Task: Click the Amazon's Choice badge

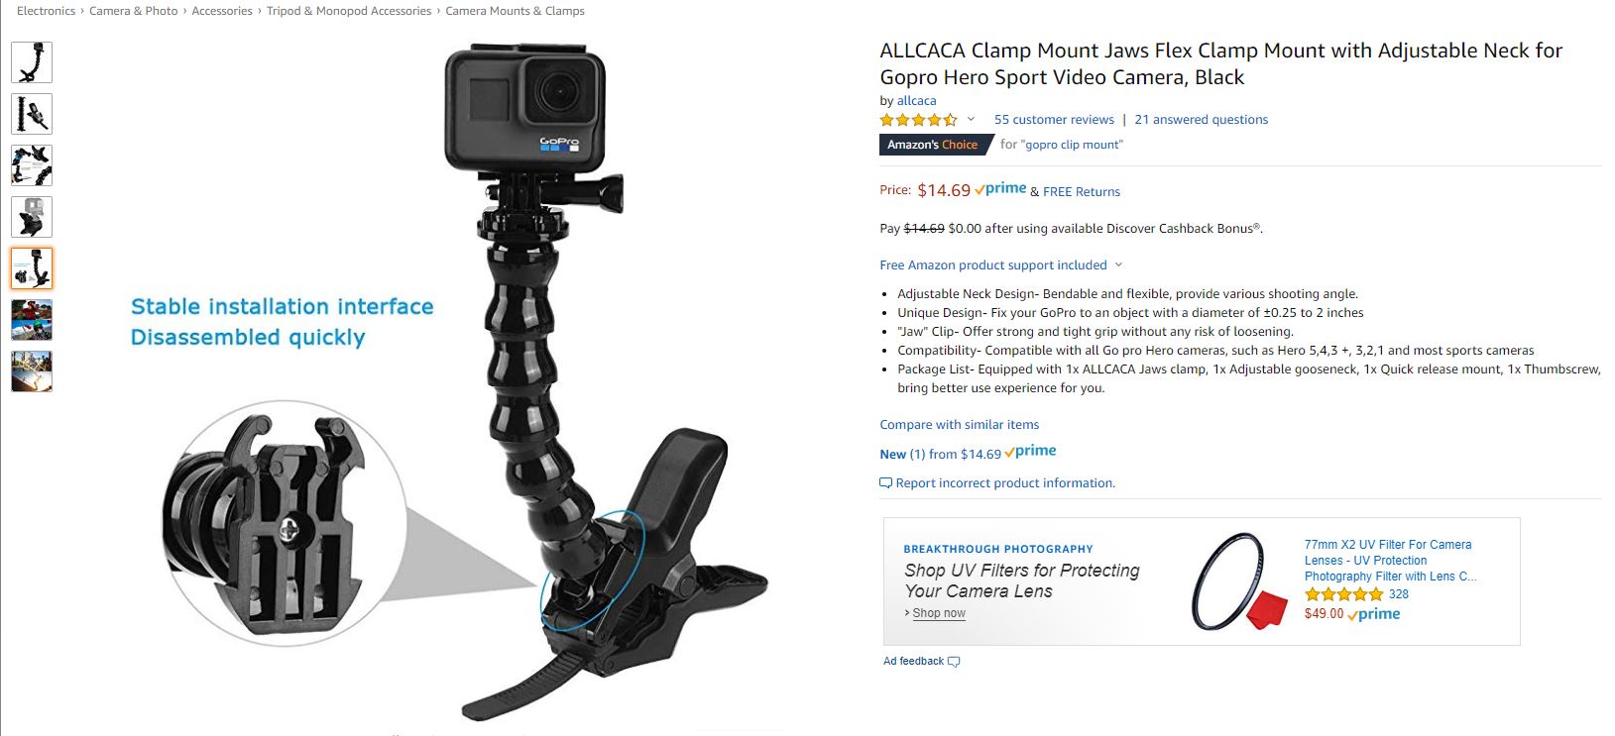Action: (x=933, y=145)
